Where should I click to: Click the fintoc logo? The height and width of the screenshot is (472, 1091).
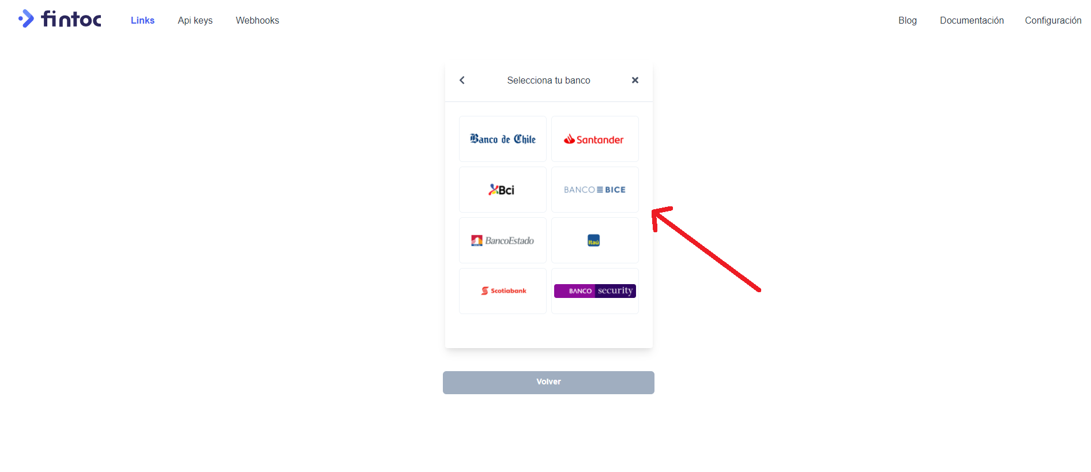(x=60, y=19)
